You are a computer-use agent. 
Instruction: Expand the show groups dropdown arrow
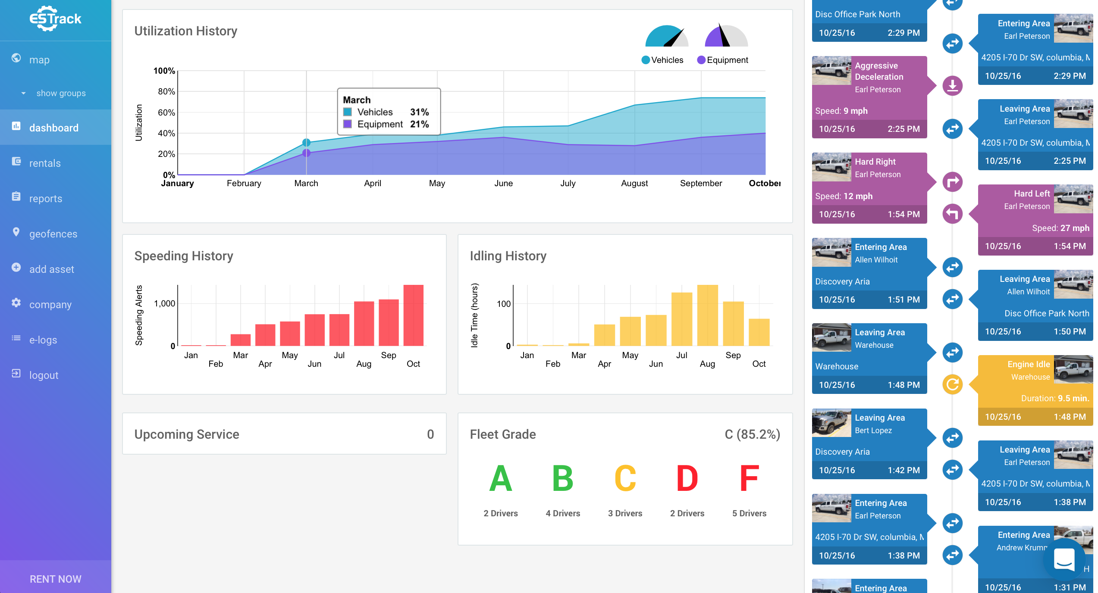[x=23, y=93]
